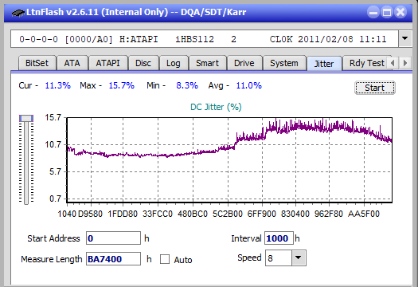Image resolution: width=418 pixels, height=287 pixels.
Task: Click the Measure Length input field
Action: tap(113, 259)
